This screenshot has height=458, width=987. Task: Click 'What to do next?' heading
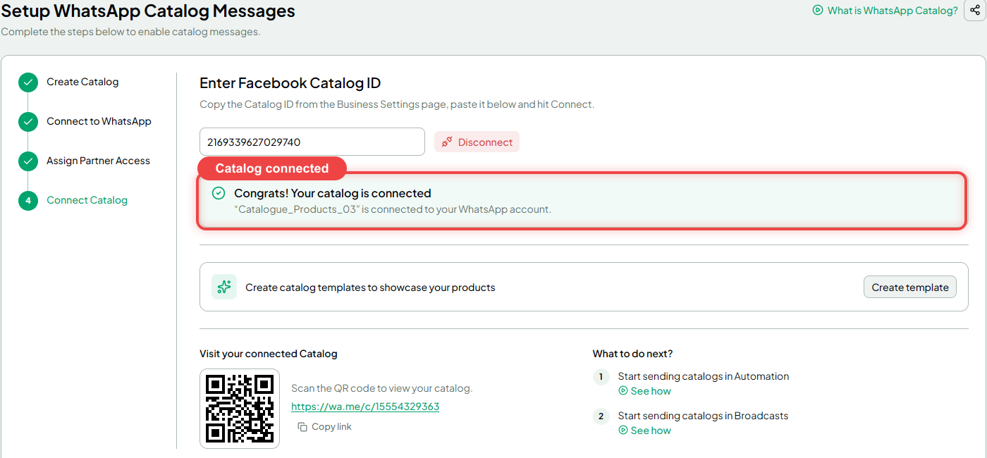633,354
